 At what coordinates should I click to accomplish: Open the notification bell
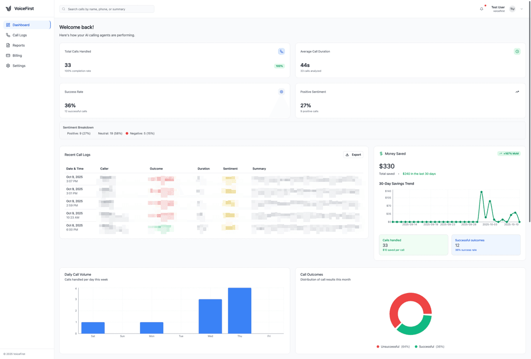(481, 8)
